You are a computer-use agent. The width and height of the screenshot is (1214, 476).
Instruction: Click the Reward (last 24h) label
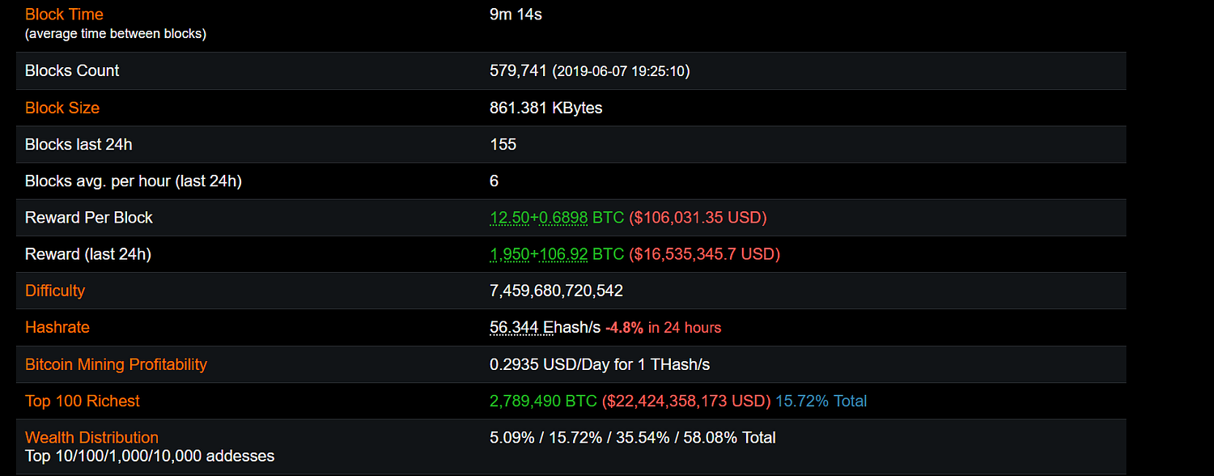click(x=88, y=254)
